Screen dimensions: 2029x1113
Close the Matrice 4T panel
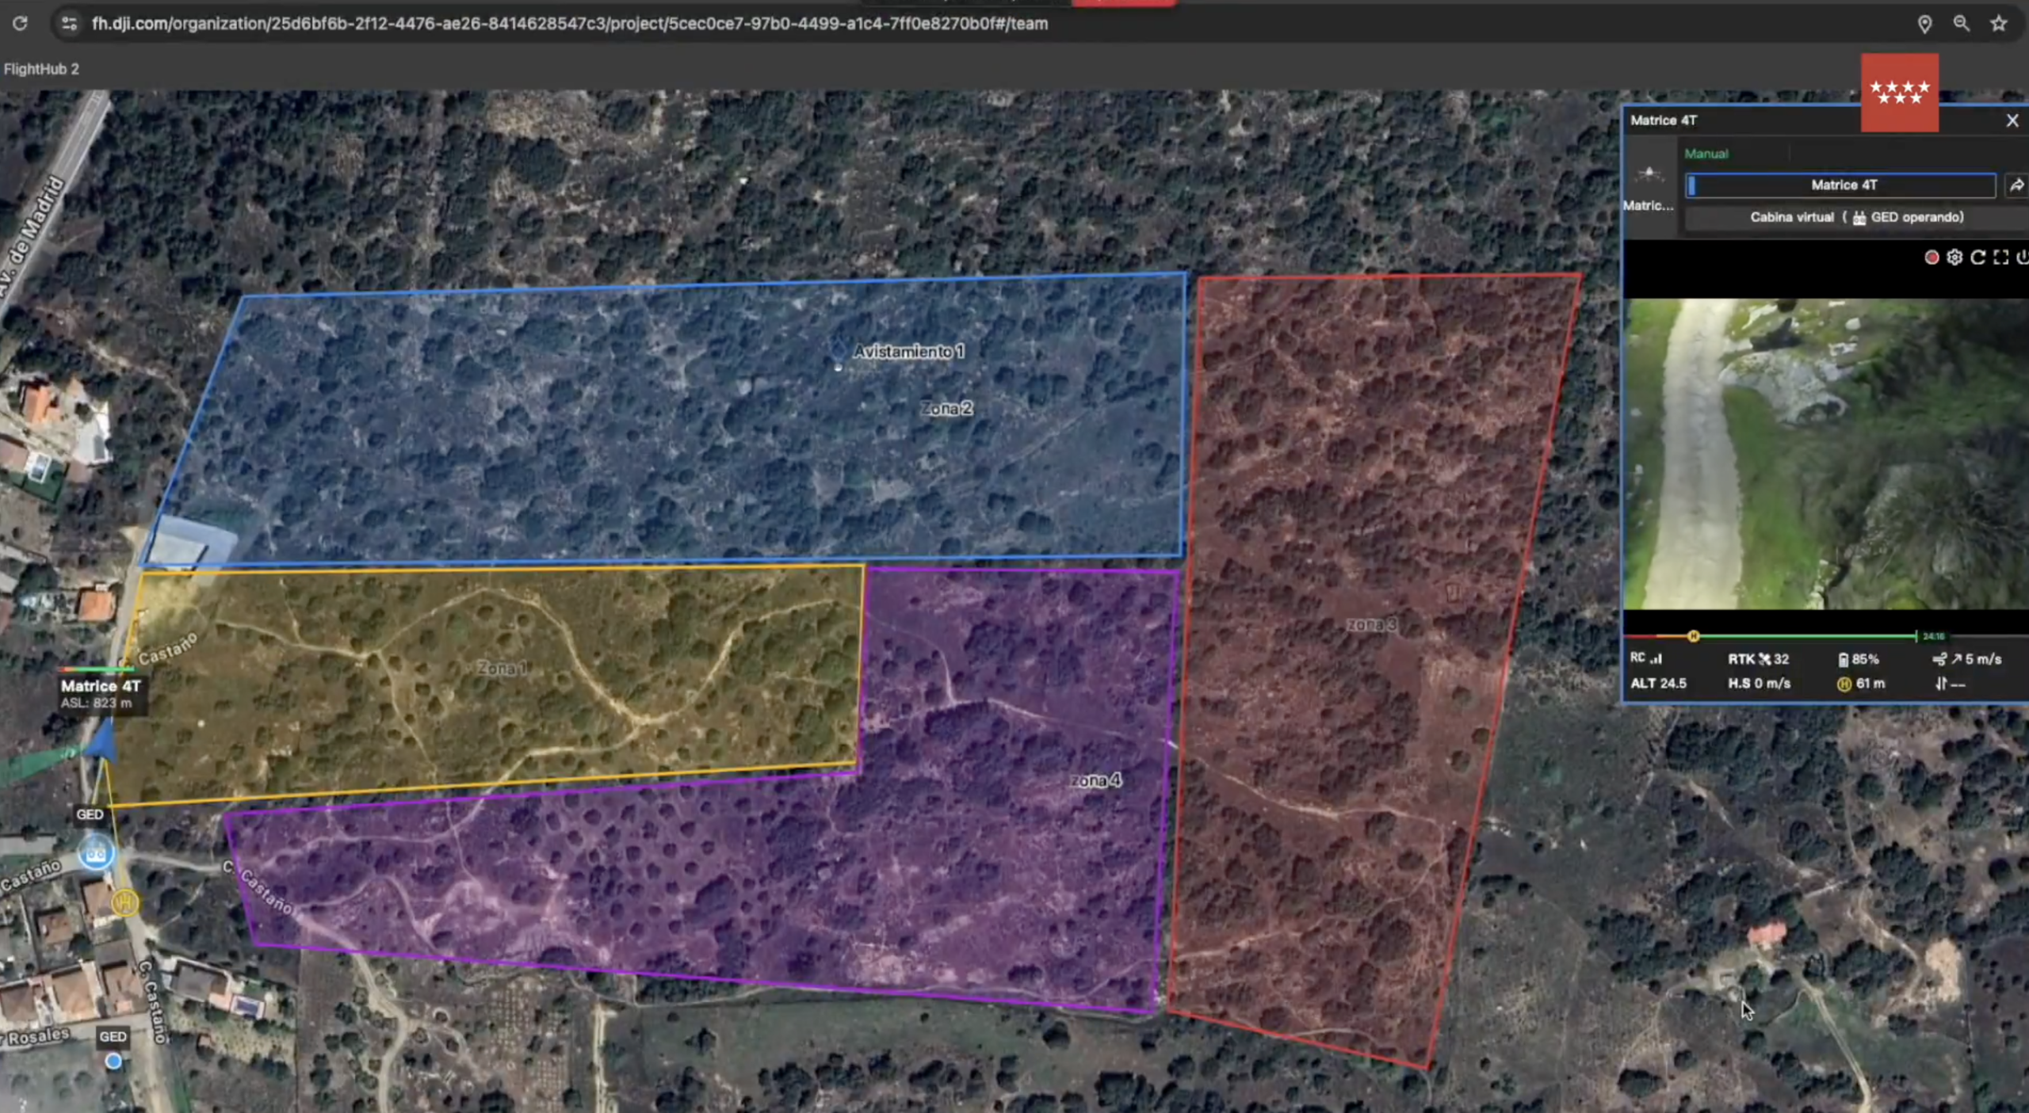click(x=2012, y=120)
